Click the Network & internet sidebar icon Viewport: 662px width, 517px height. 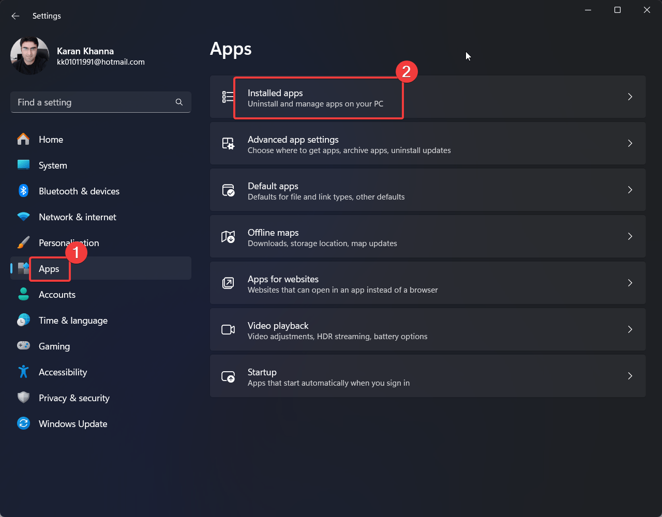click(23, 217)
